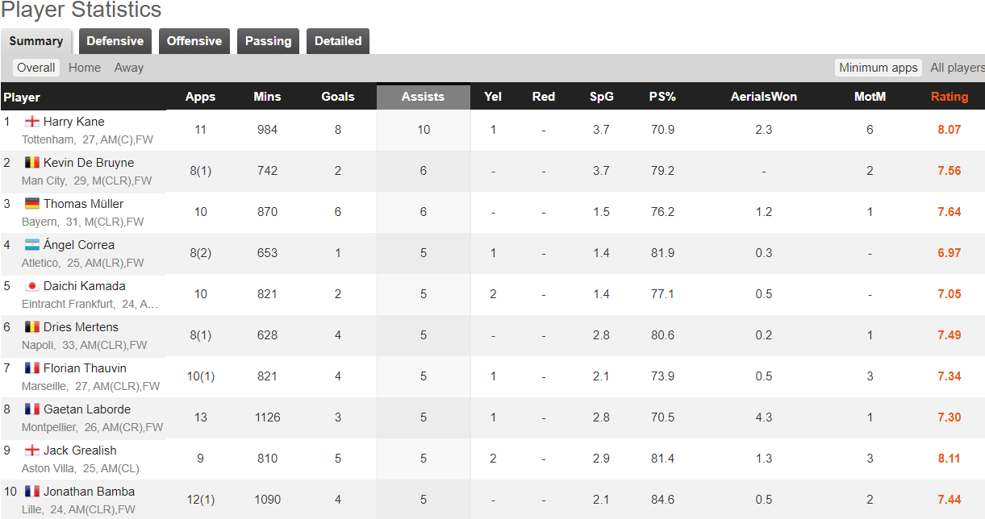Switch to Away matches filter
Viewport: 985px width, 519px height.
(129, 68)
